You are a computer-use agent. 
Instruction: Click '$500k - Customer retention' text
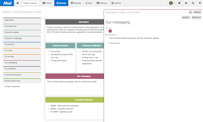pyautogui.click(x=62, y=109)
